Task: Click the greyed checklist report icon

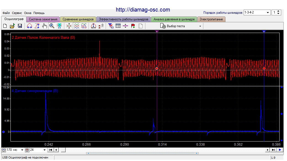Action: pyautogui.click(x=140, y=26)
